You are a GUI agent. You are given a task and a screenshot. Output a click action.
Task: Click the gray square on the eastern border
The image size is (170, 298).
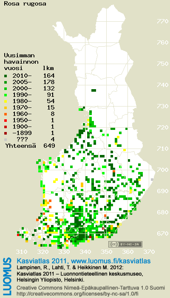152,180
